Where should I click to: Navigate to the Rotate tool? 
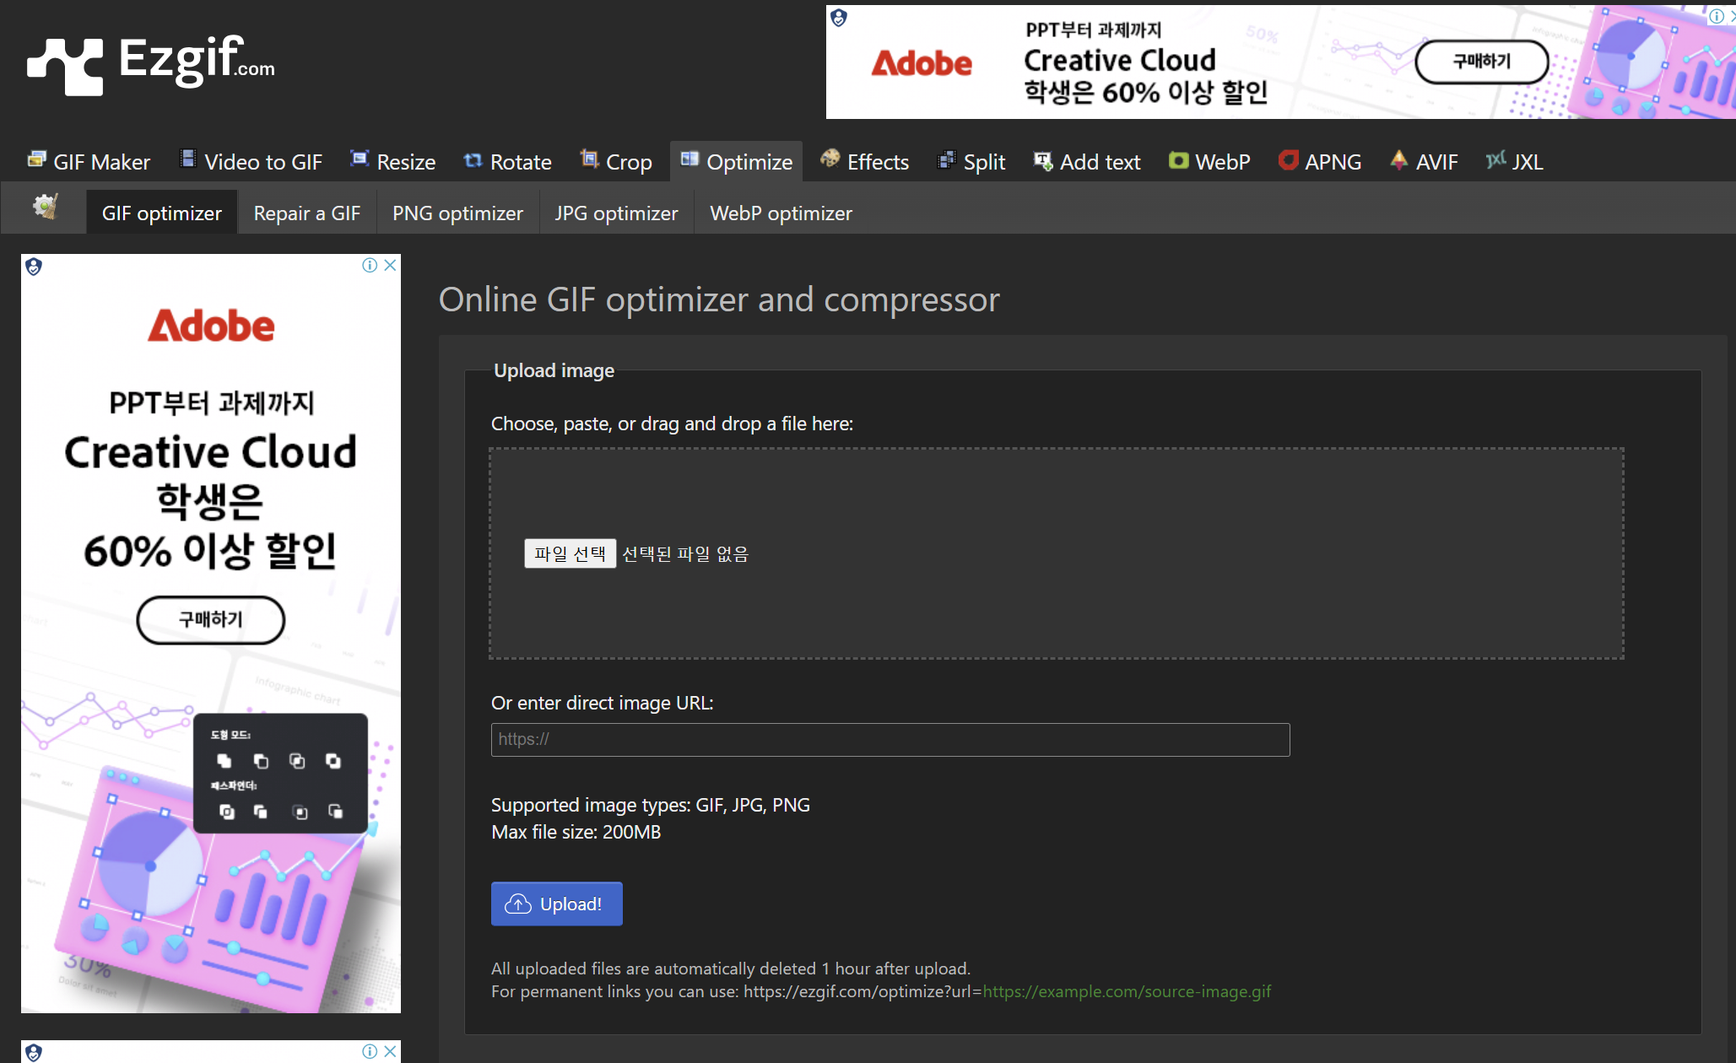coord(508,161)
